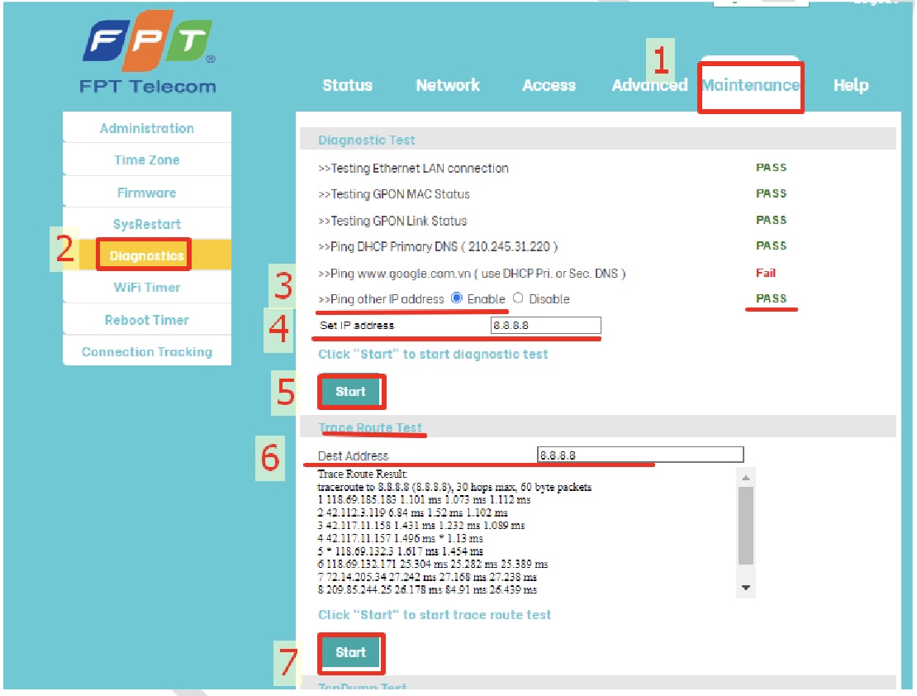Open the Access menu tab
917x696 pixels.
pos(549,85)
